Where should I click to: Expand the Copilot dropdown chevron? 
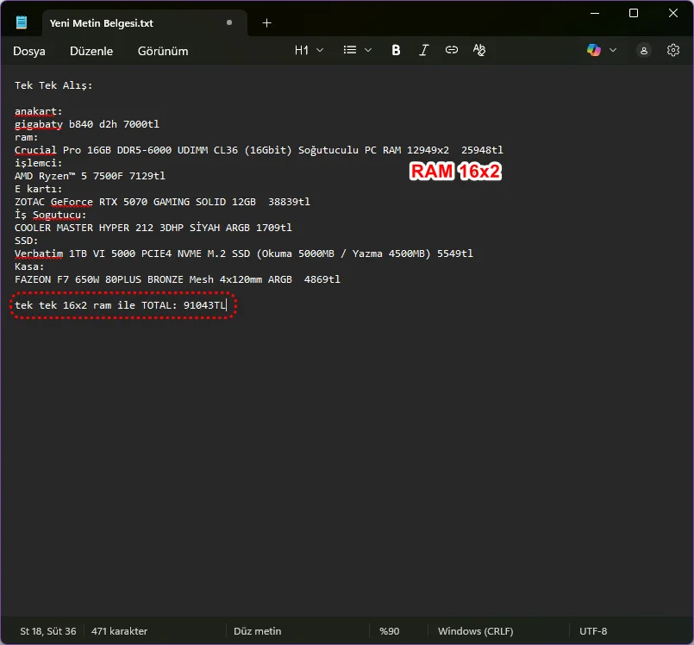[613, 51]
